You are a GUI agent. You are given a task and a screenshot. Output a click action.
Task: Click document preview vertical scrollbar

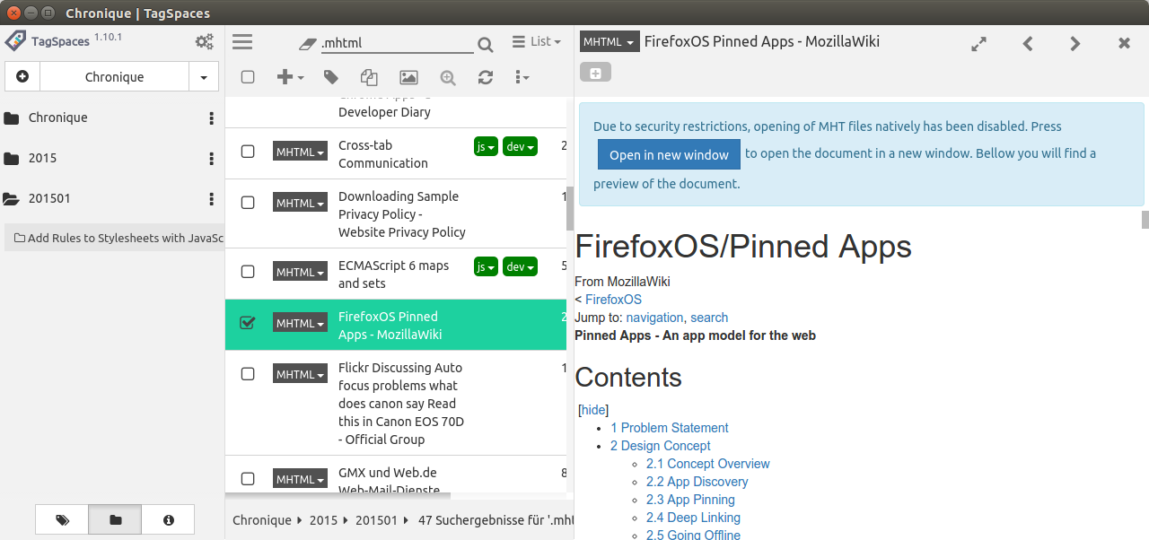click(1145, 220)
